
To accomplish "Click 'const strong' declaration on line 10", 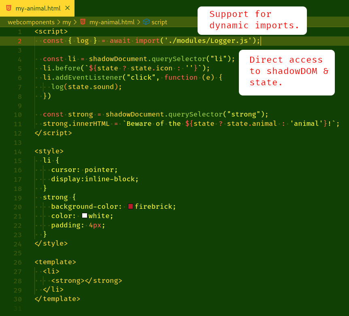I will pyautogui.click(x=68, y=115).
